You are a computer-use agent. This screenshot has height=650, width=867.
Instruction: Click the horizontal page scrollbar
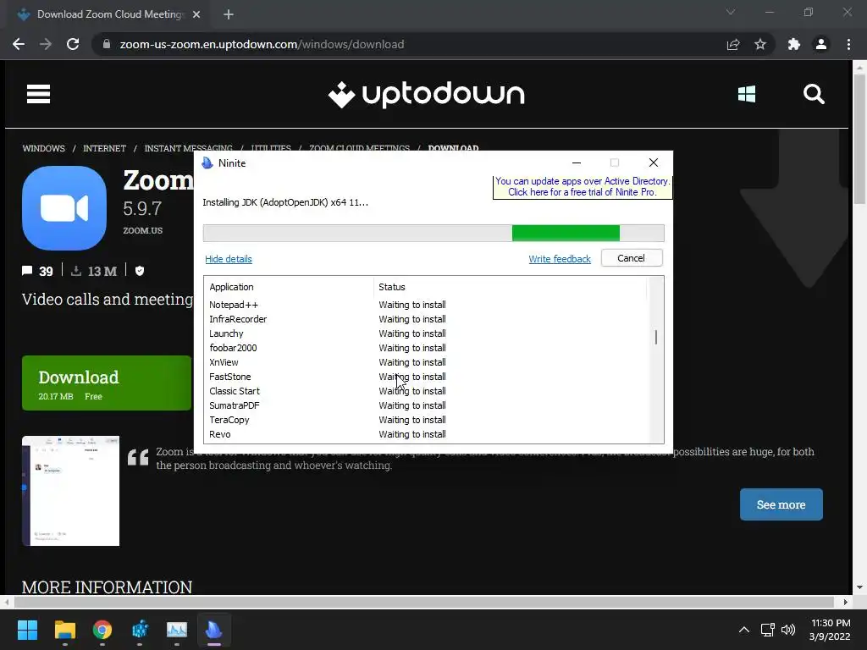[425, 602]
